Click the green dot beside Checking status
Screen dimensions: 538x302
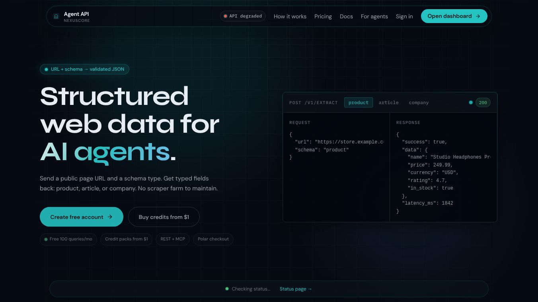coord(227,289)
